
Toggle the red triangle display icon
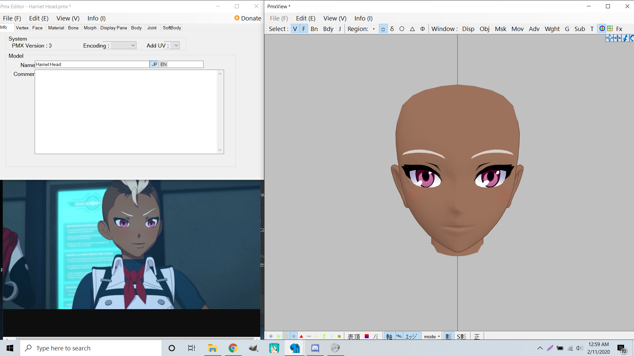coord(301,336)
